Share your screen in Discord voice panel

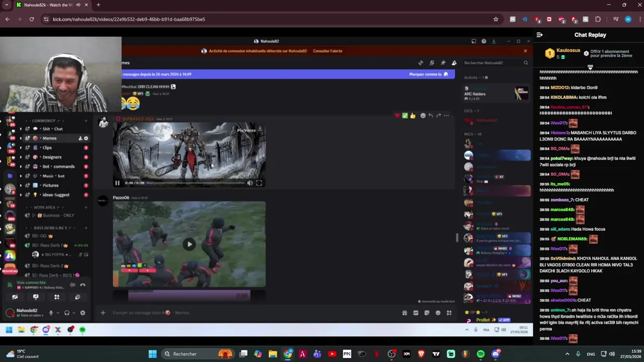tap(36, 297)
